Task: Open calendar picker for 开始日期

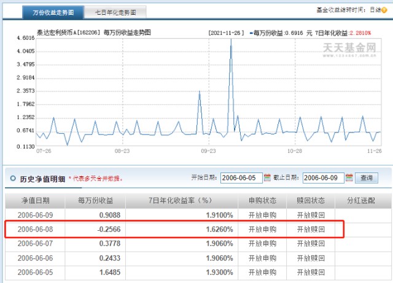Action: [268, 178]
